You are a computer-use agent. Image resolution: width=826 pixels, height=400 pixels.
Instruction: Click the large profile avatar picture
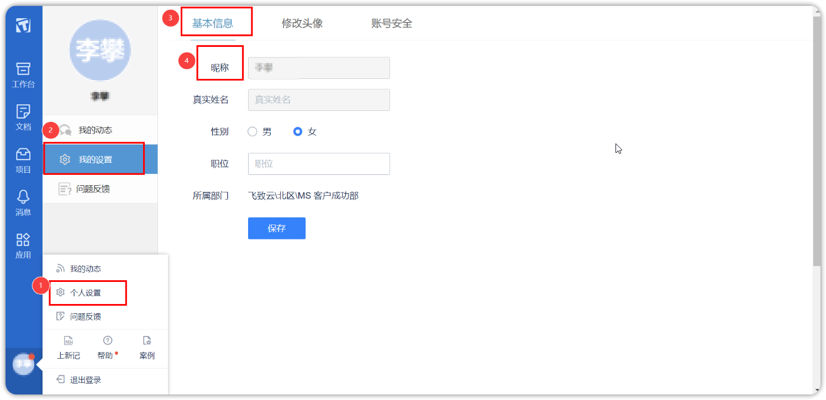[100, 50]
